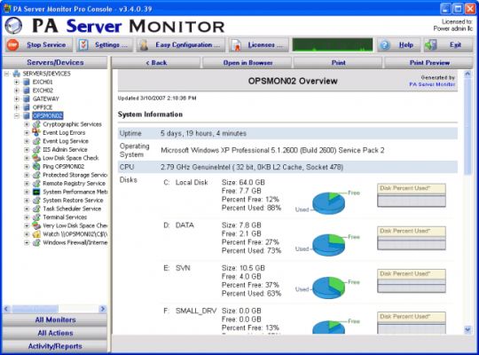Click the Exit door arrow icon

coord(431,45)
